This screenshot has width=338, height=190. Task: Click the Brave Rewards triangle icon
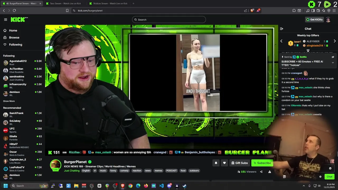259,11
